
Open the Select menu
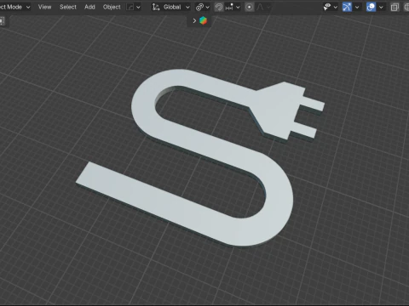(x=68, y=7)
